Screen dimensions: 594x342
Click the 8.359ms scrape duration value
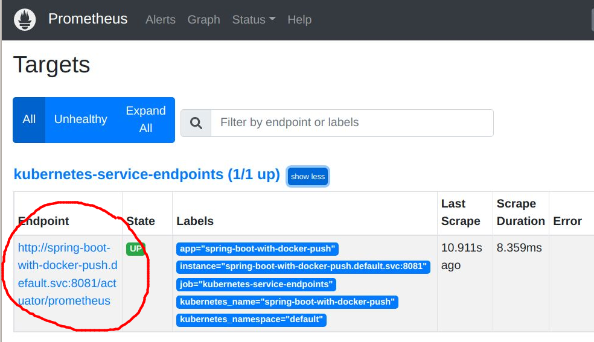coord(519,248)
